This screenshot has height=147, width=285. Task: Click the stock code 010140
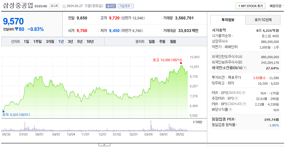[x=41, y=6]
